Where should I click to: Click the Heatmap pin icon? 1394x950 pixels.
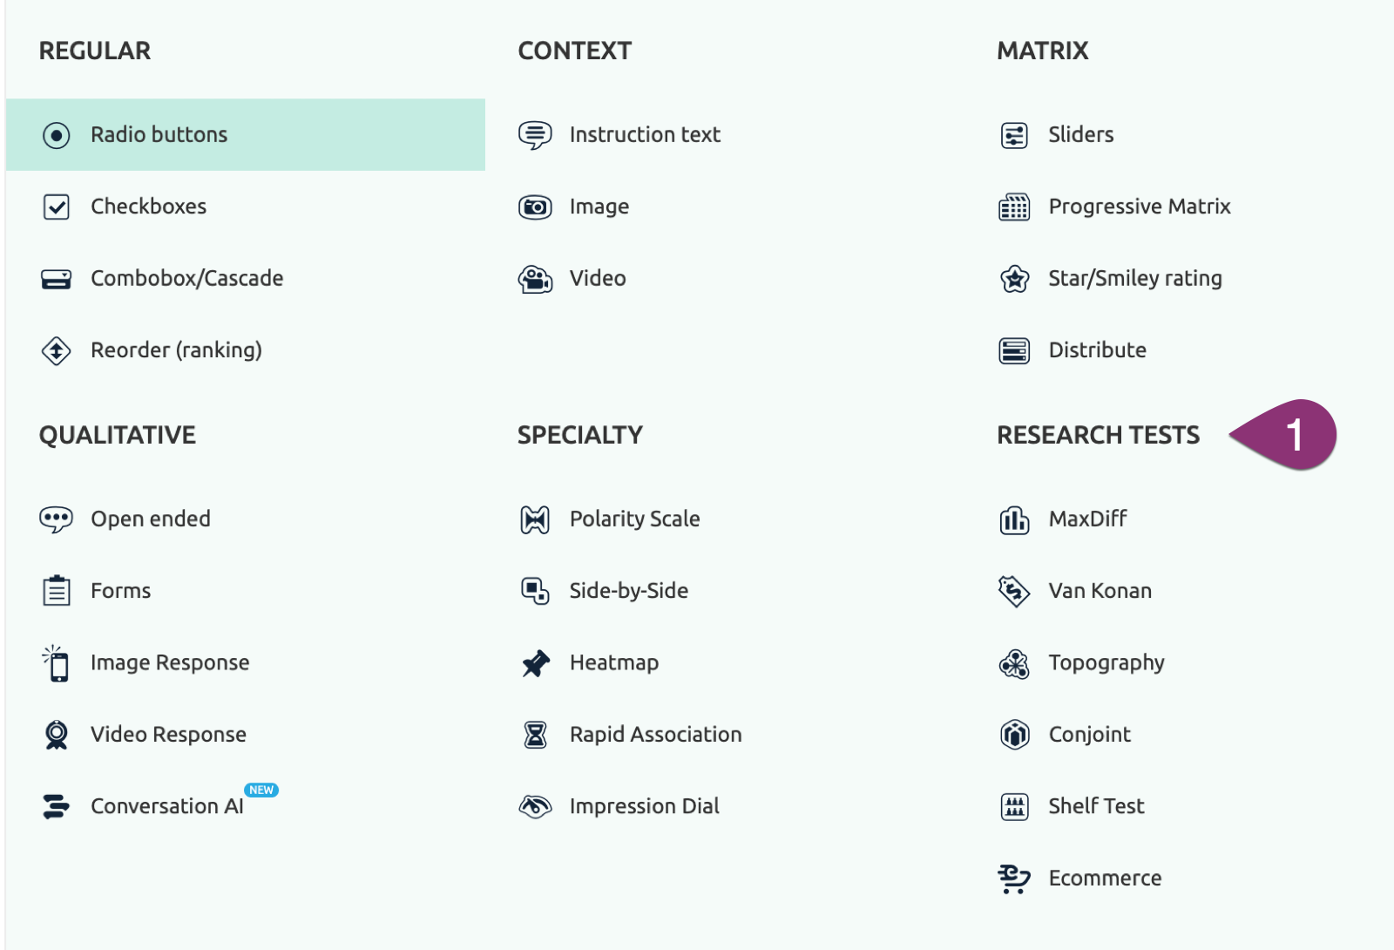point(535,663)
